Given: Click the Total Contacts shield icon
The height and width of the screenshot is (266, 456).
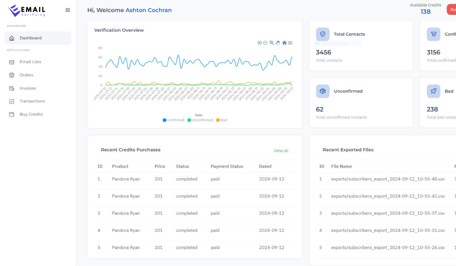Looking at the screenshot, I should tap(323, 34).
